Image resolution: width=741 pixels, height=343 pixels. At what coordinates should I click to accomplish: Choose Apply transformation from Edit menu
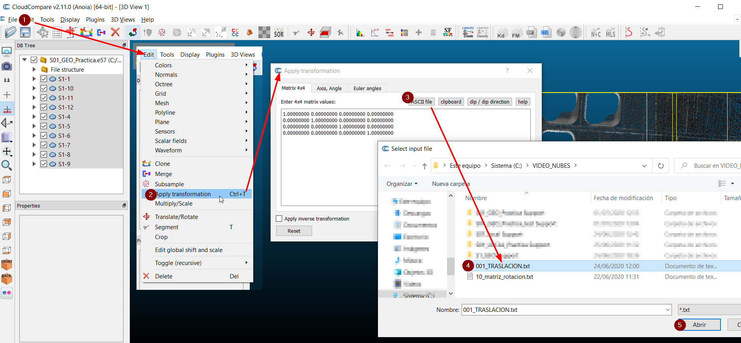(x=196, y=194)
